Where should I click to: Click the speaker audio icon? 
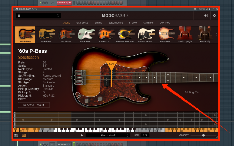pos(206,15)
